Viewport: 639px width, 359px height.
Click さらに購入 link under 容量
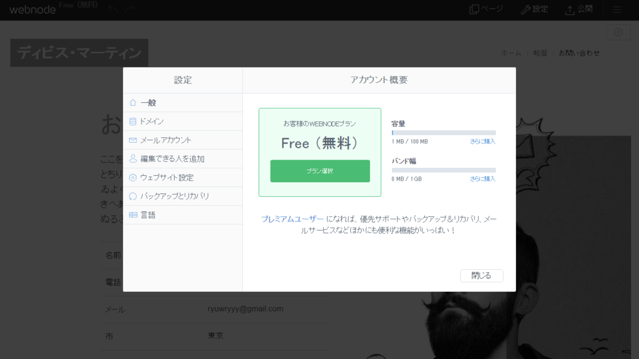[482, 141]
